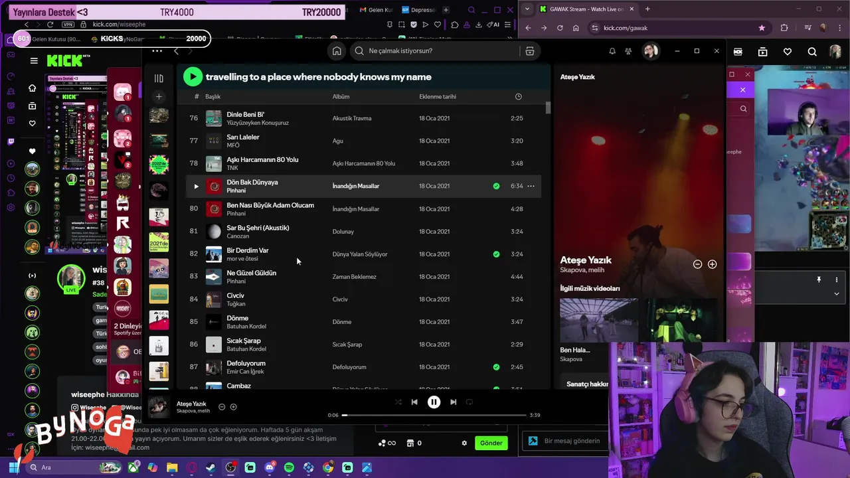Image resolution: width=850 pixels, height=478 pixels.
Task: Open Spotify from Windows taskbar
Action: point(289,467)
